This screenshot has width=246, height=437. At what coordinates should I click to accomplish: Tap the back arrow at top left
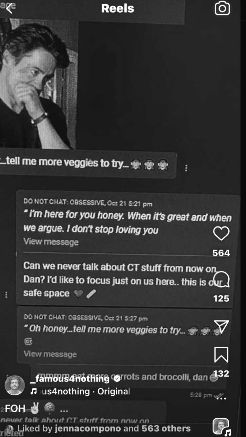click(x=10, y=8)
